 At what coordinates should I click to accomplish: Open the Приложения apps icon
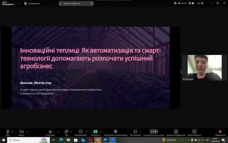click(x=135, y=132)
